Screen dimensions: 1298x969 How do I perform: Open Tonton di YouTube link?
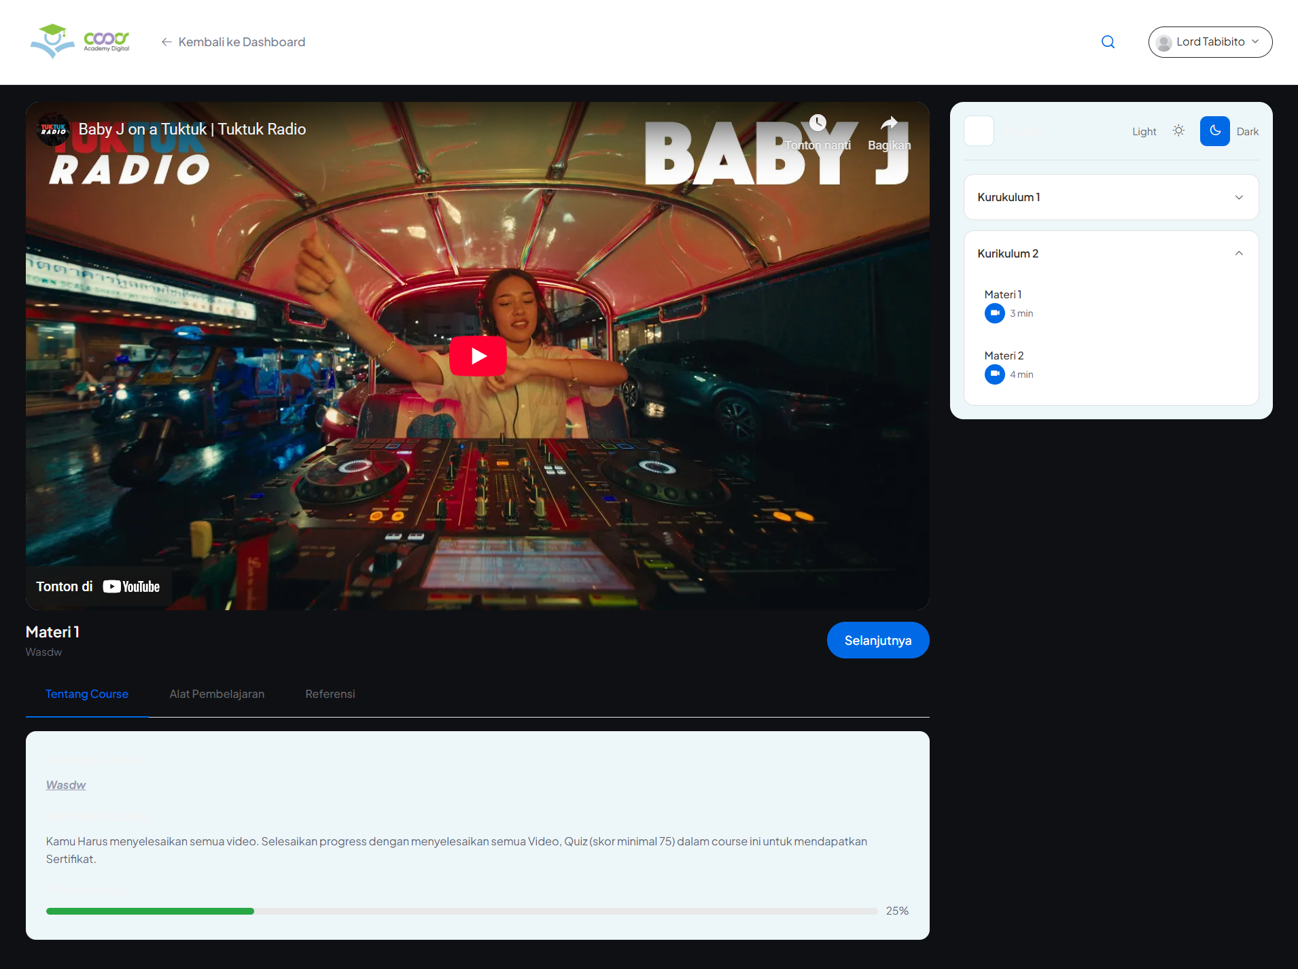pyautogui.click(x=98, y=586)
